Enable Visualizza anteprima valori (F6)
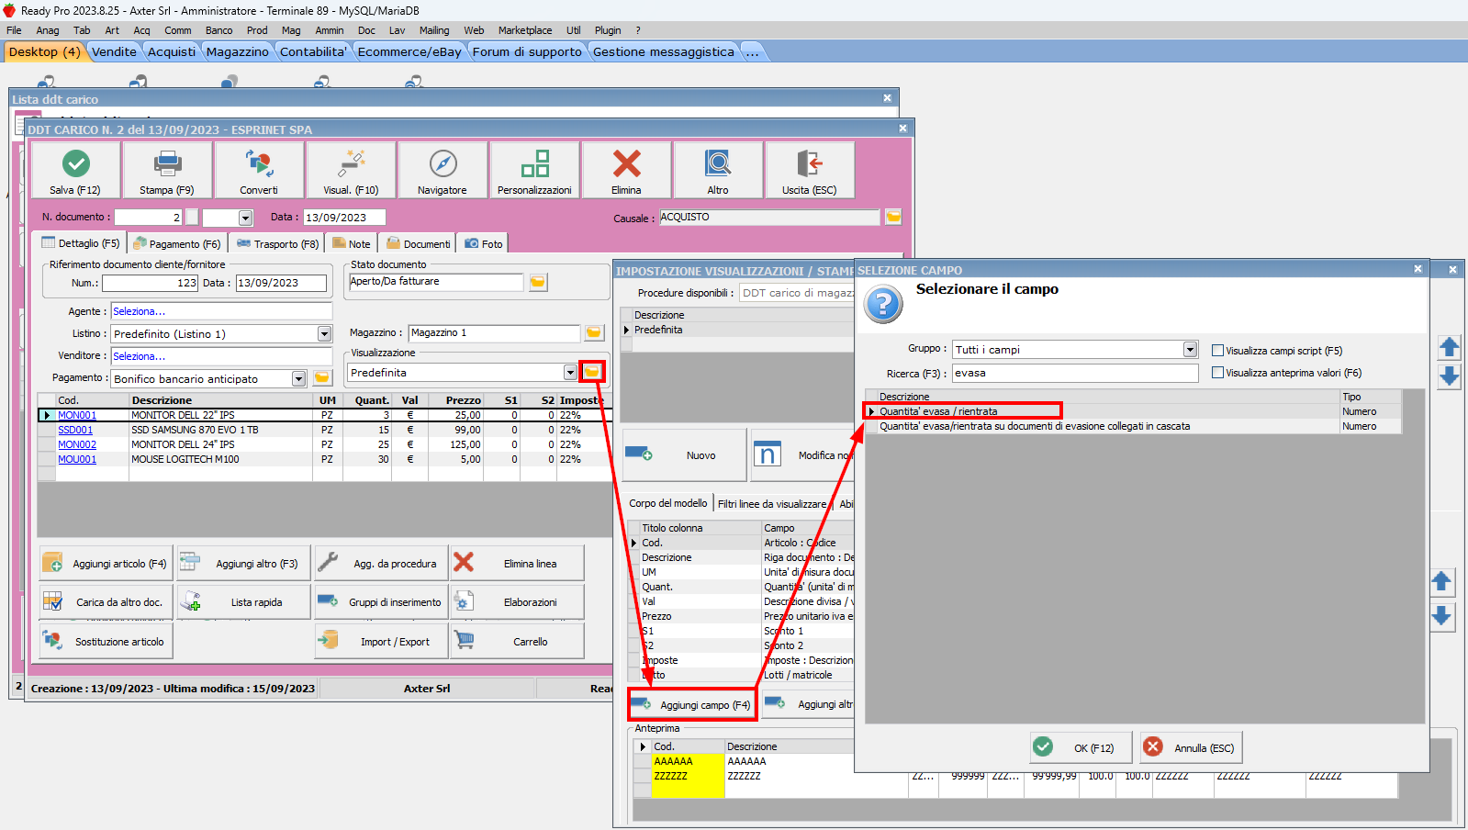This screenshot has width=1468, height=830. 1217,372
